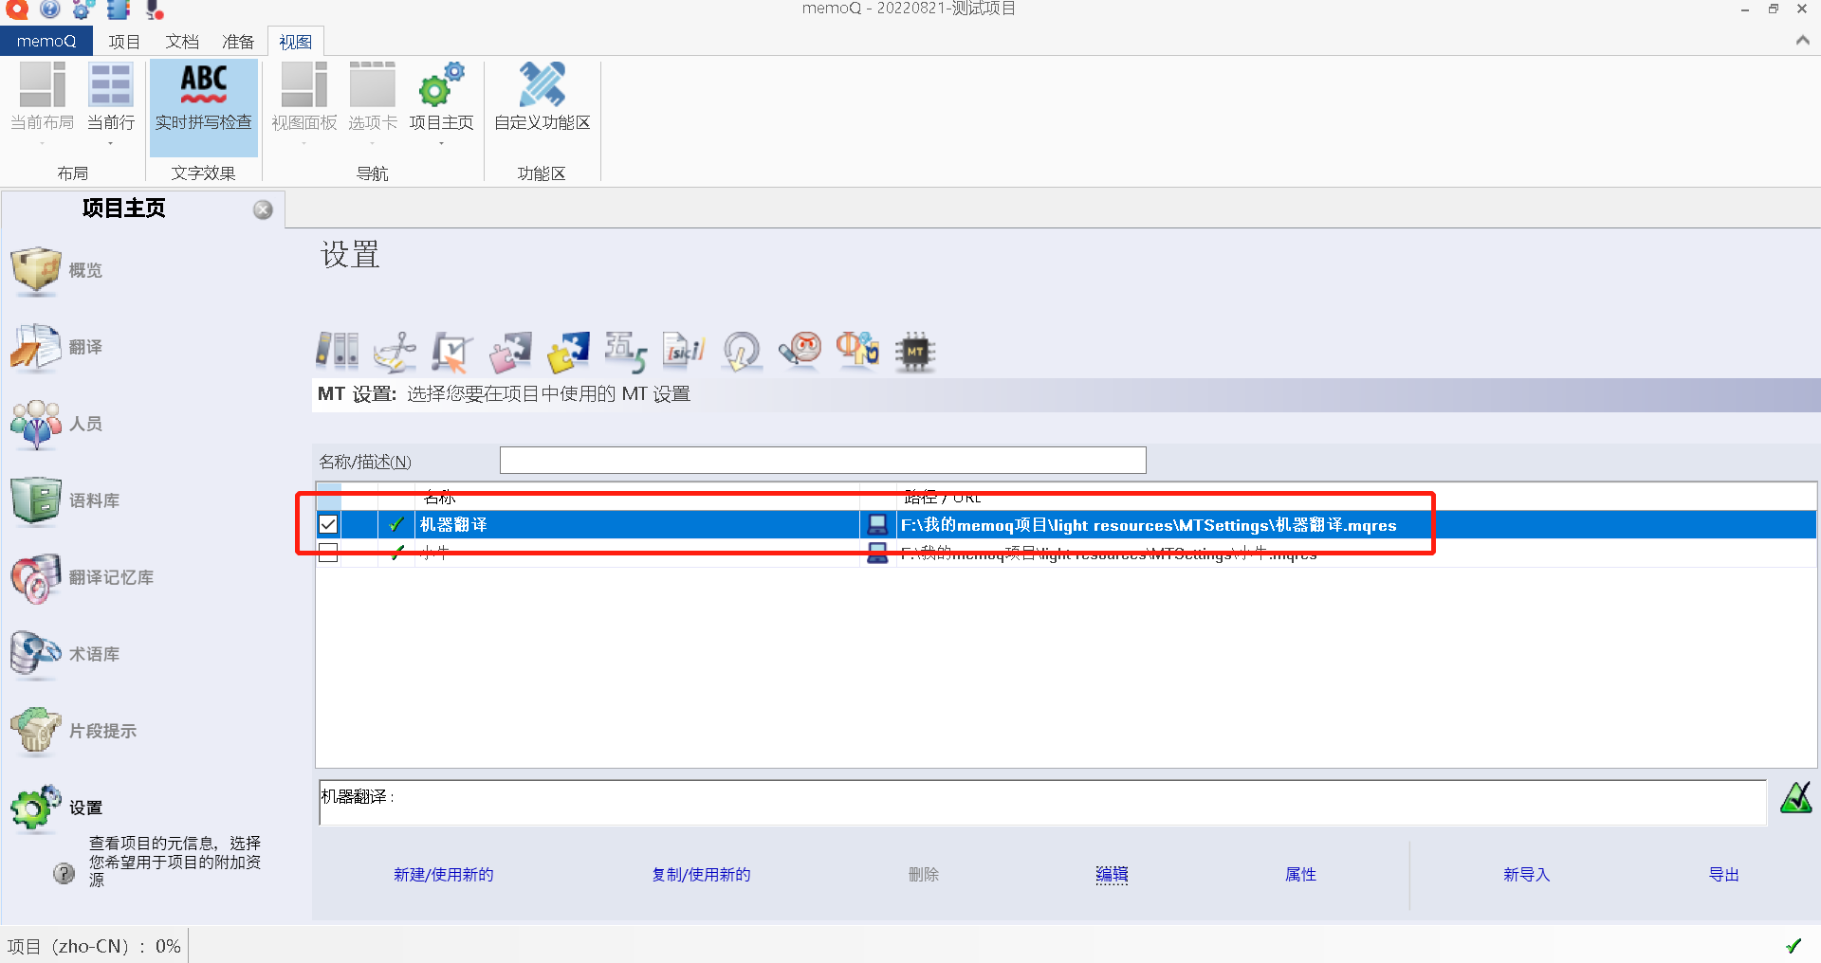Click the blue help question-mark icon
The image size is (1821, 963).
[49, 9]
